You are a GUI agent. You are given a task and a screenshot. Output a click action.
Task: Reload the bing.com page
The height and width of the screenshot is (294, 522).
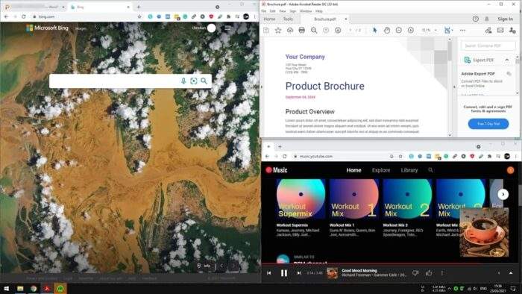24,16
